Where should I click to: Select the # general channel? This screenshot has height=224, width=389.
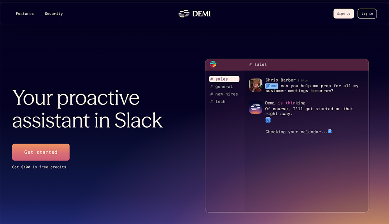point(222,87)
